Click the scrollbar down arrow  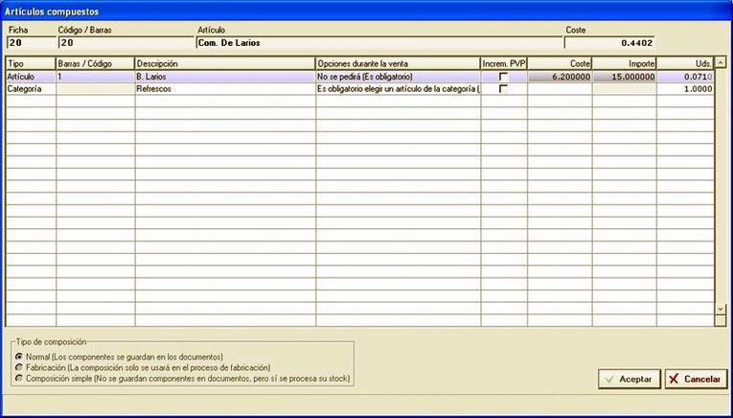(x=721, y=310)
